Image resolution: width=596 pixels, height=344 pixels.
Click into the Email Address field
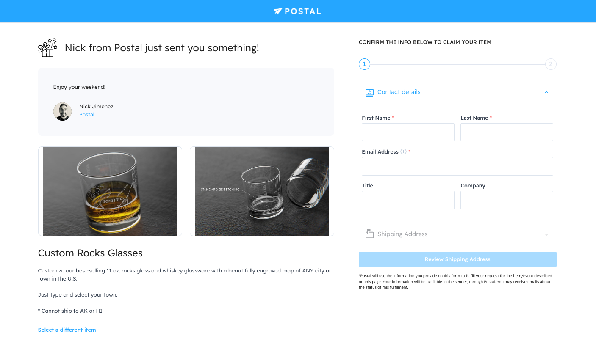[457, 166]
